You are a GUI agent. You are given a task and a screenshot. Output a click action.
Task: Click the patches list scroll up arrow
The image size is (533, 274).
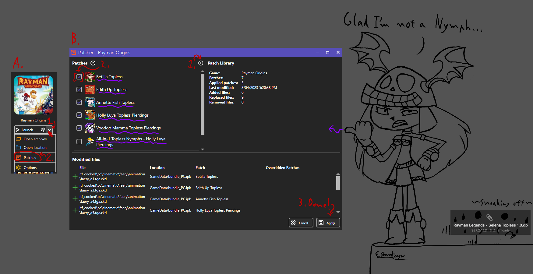[x=203, y=72]
